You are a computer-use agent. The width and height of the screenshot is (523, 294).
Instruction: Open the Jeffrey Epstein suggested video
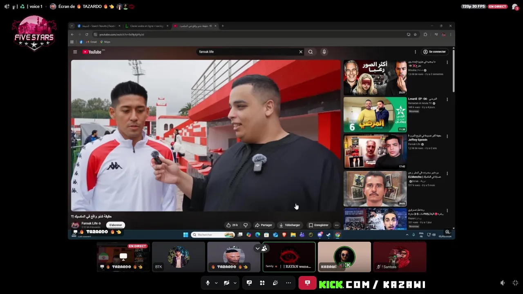pyautogui.click(x=375, y=151)
